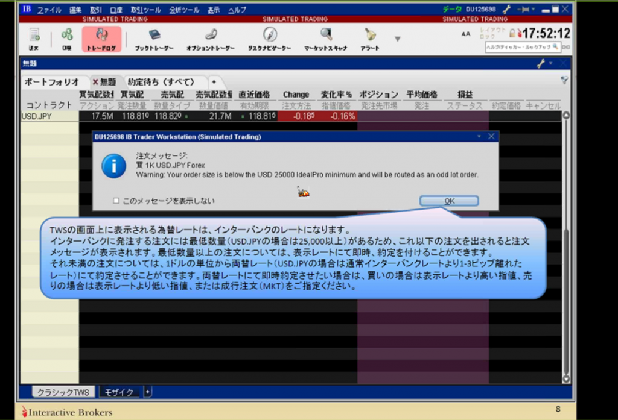Open the 口座 menu
The image size is (618, 420).
pyautogui.click(x=116, y=10)
